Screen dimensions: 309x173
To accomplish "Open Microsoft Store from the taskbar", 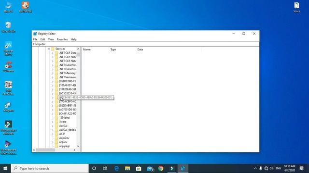I will (139, 169).
